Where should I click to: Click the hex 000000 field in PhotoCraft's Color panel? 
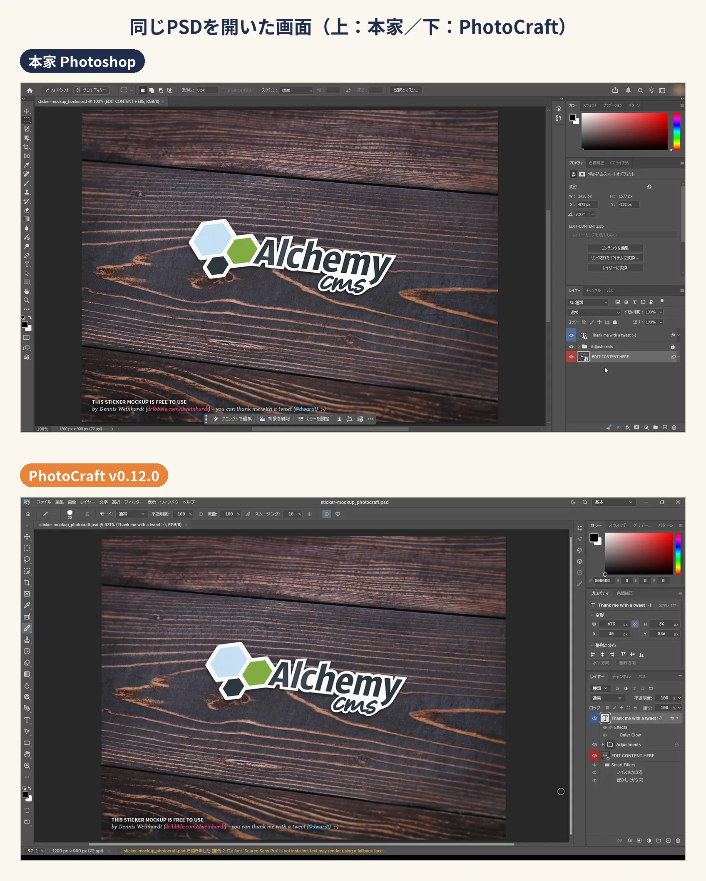[602, 580]
